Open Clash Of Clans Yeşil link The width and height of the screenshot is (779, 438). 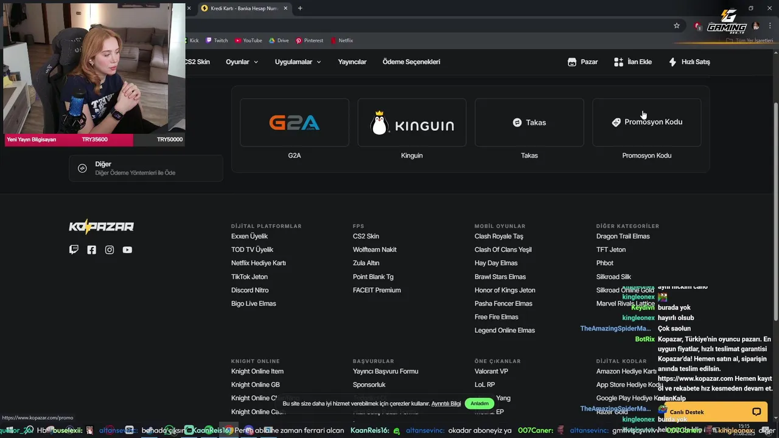tap(503, 249)
